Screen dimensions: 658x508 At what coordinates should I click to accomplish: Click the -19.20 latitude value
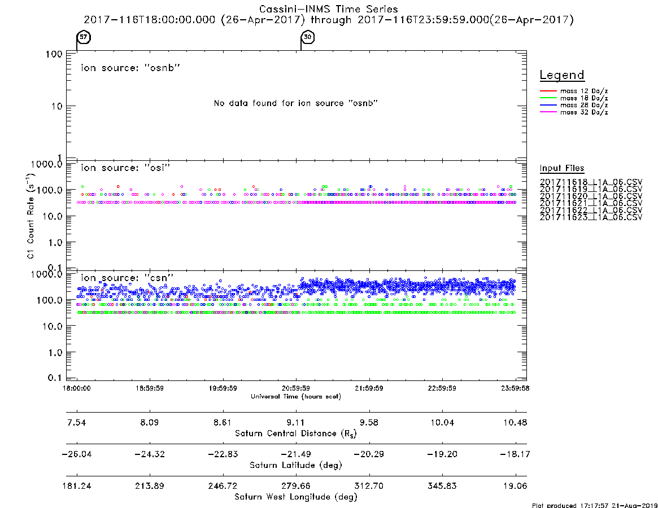[x=442, y=454]
